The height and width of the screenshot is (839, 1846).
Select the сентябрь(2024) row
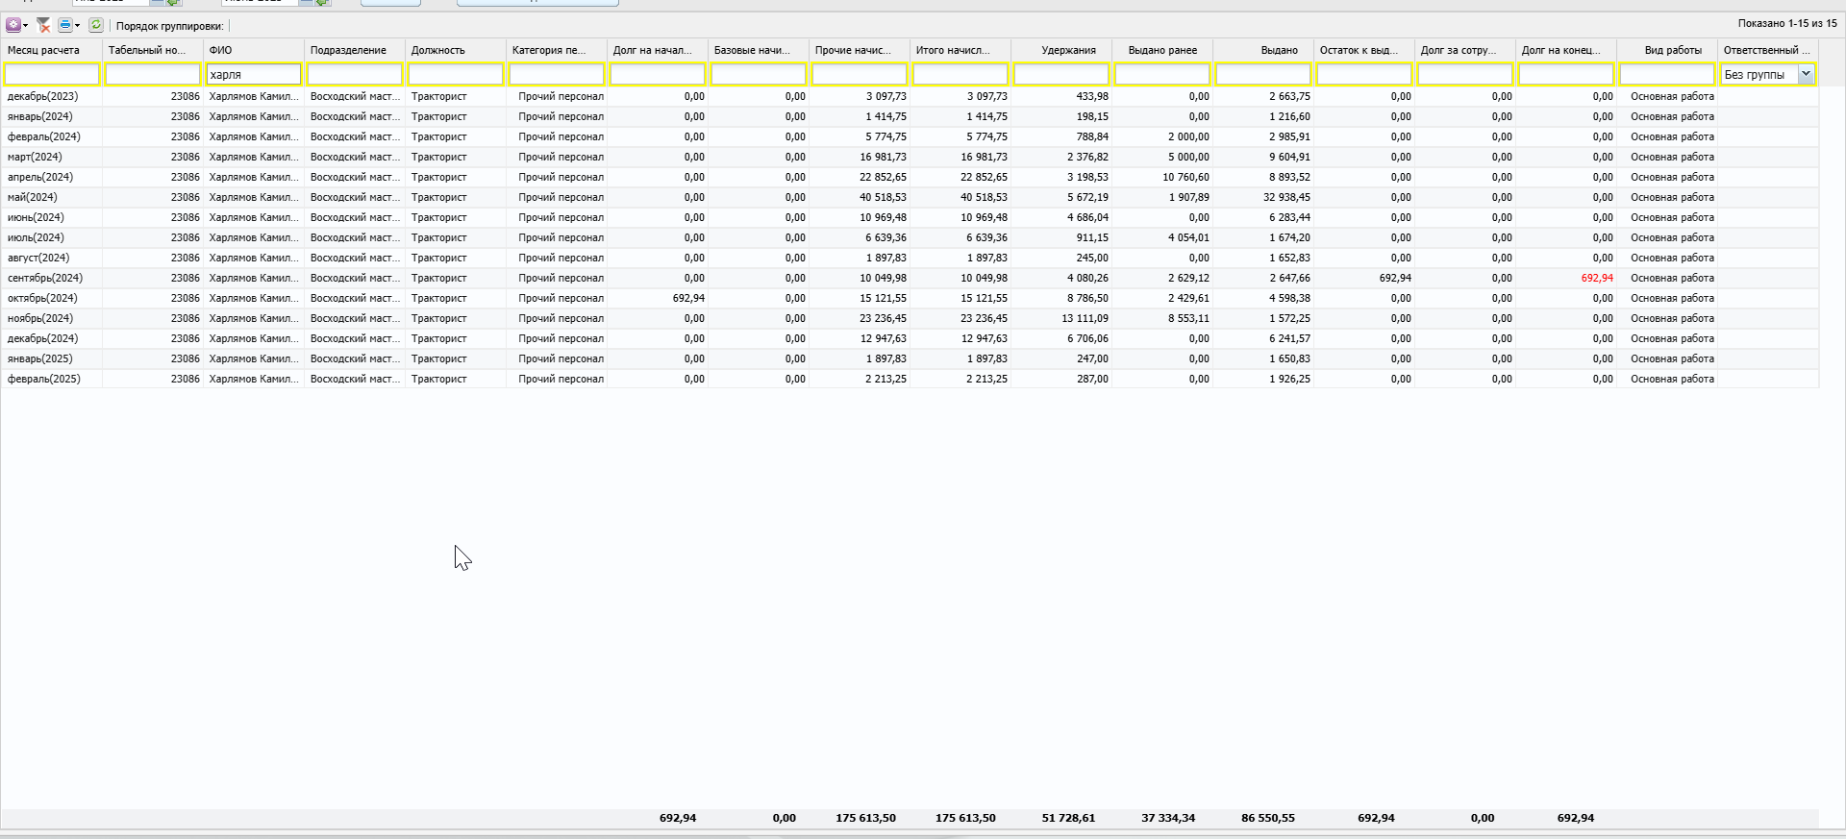[910, 278]
